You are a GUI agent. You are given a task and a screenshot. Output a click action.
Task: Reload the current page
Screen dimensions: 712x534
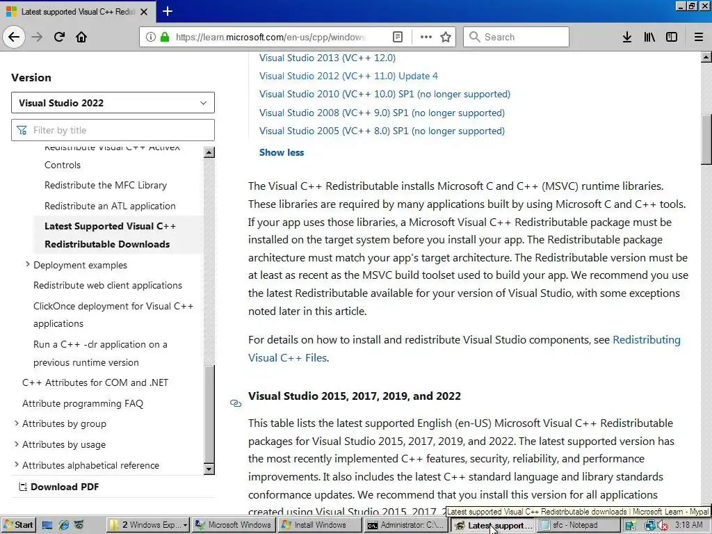click(59, 37)
